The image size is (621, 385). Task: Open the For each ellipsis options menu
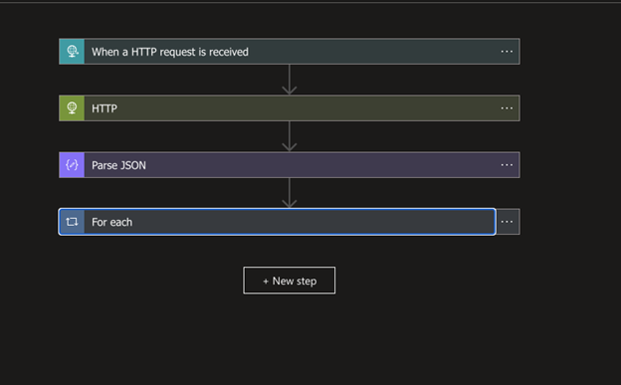point(508,222)
